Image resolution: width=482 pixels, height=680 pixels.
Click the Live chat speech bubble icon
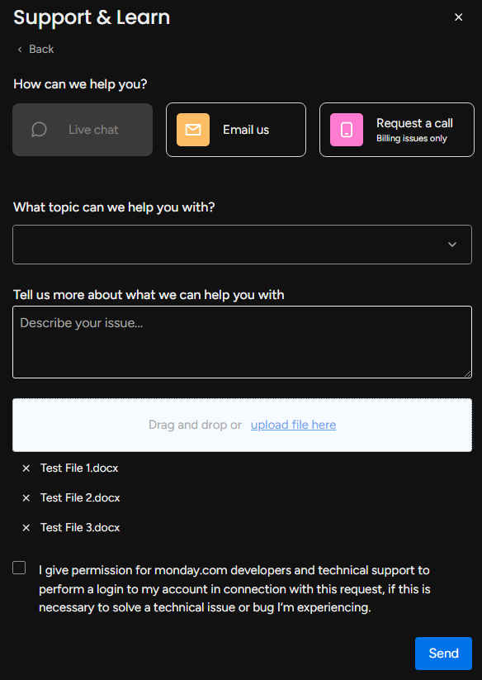point(39,130)
